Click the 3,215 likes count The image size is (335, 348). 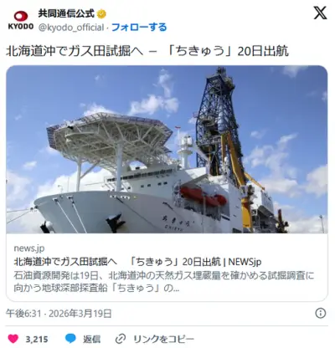coord(37,339)
